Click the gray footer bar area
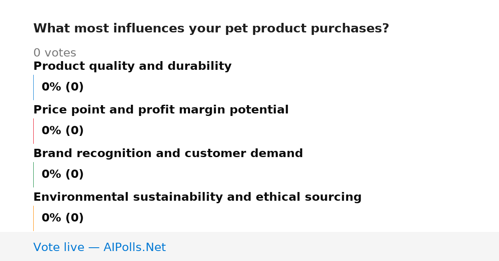499x261 pixels. tap(249, 246)
